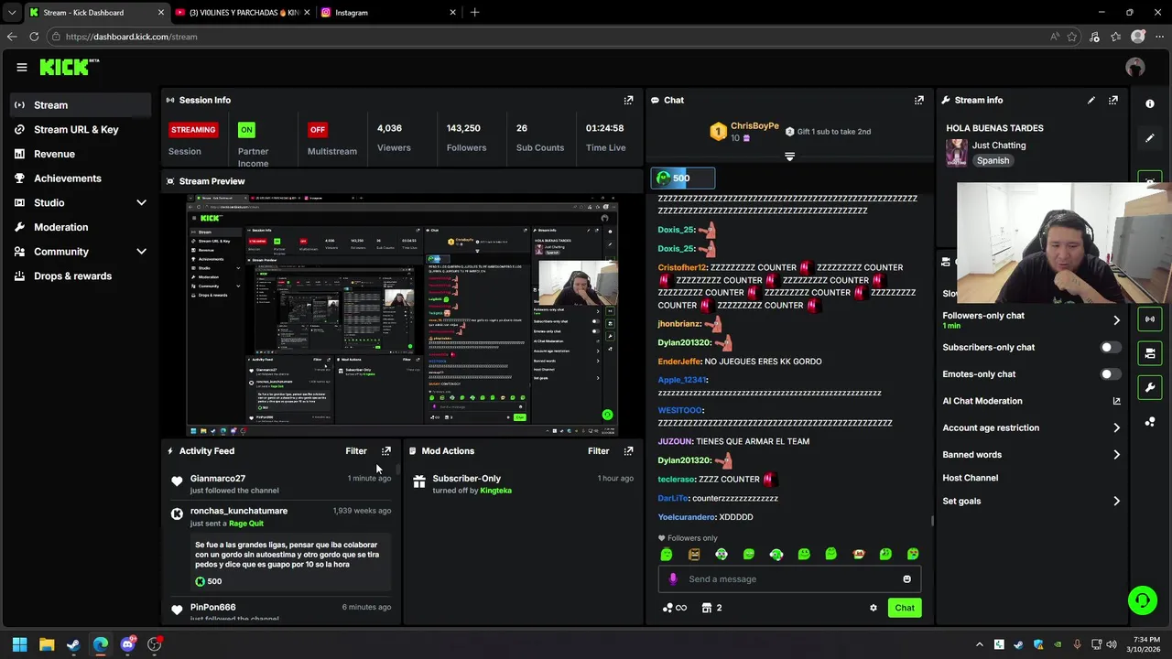Viewport: 1172px width, 659px height.
Task: Open Set goals settings
Action: tap(1031, 501)
